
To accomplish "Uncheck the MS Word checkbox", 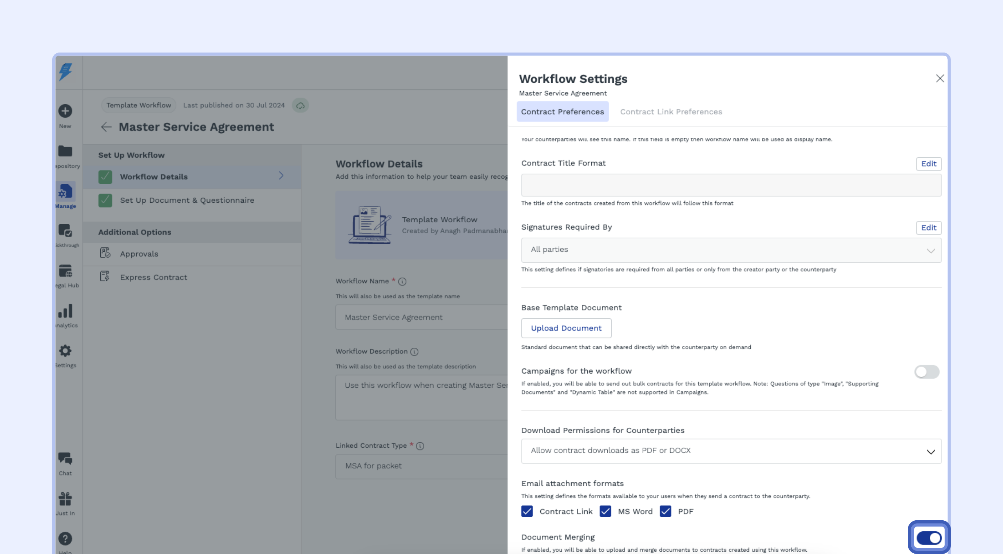I will tap(605, 511).
